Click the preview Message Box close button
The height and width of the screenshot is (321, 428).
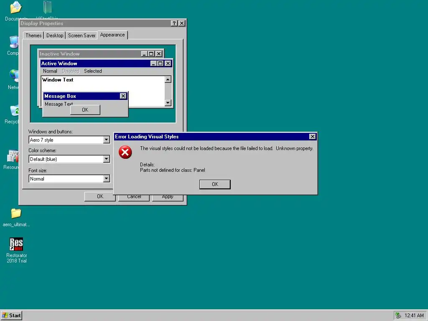tap(123, 96)
